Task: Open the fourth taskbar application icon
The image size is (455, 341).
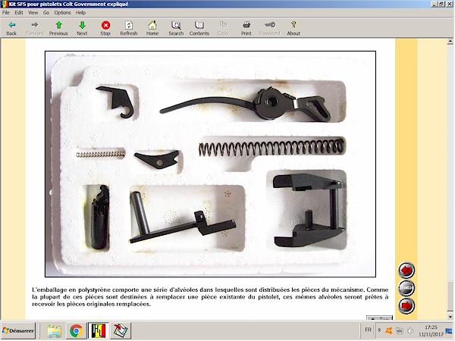Action: click(121, 331)
